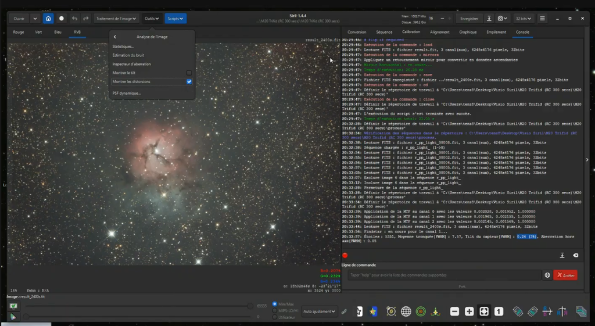Screen dimensions: 595x326
Task: Click the crosshair target icon beside command line
Action: pyautogui.click(x=547, y=275)
